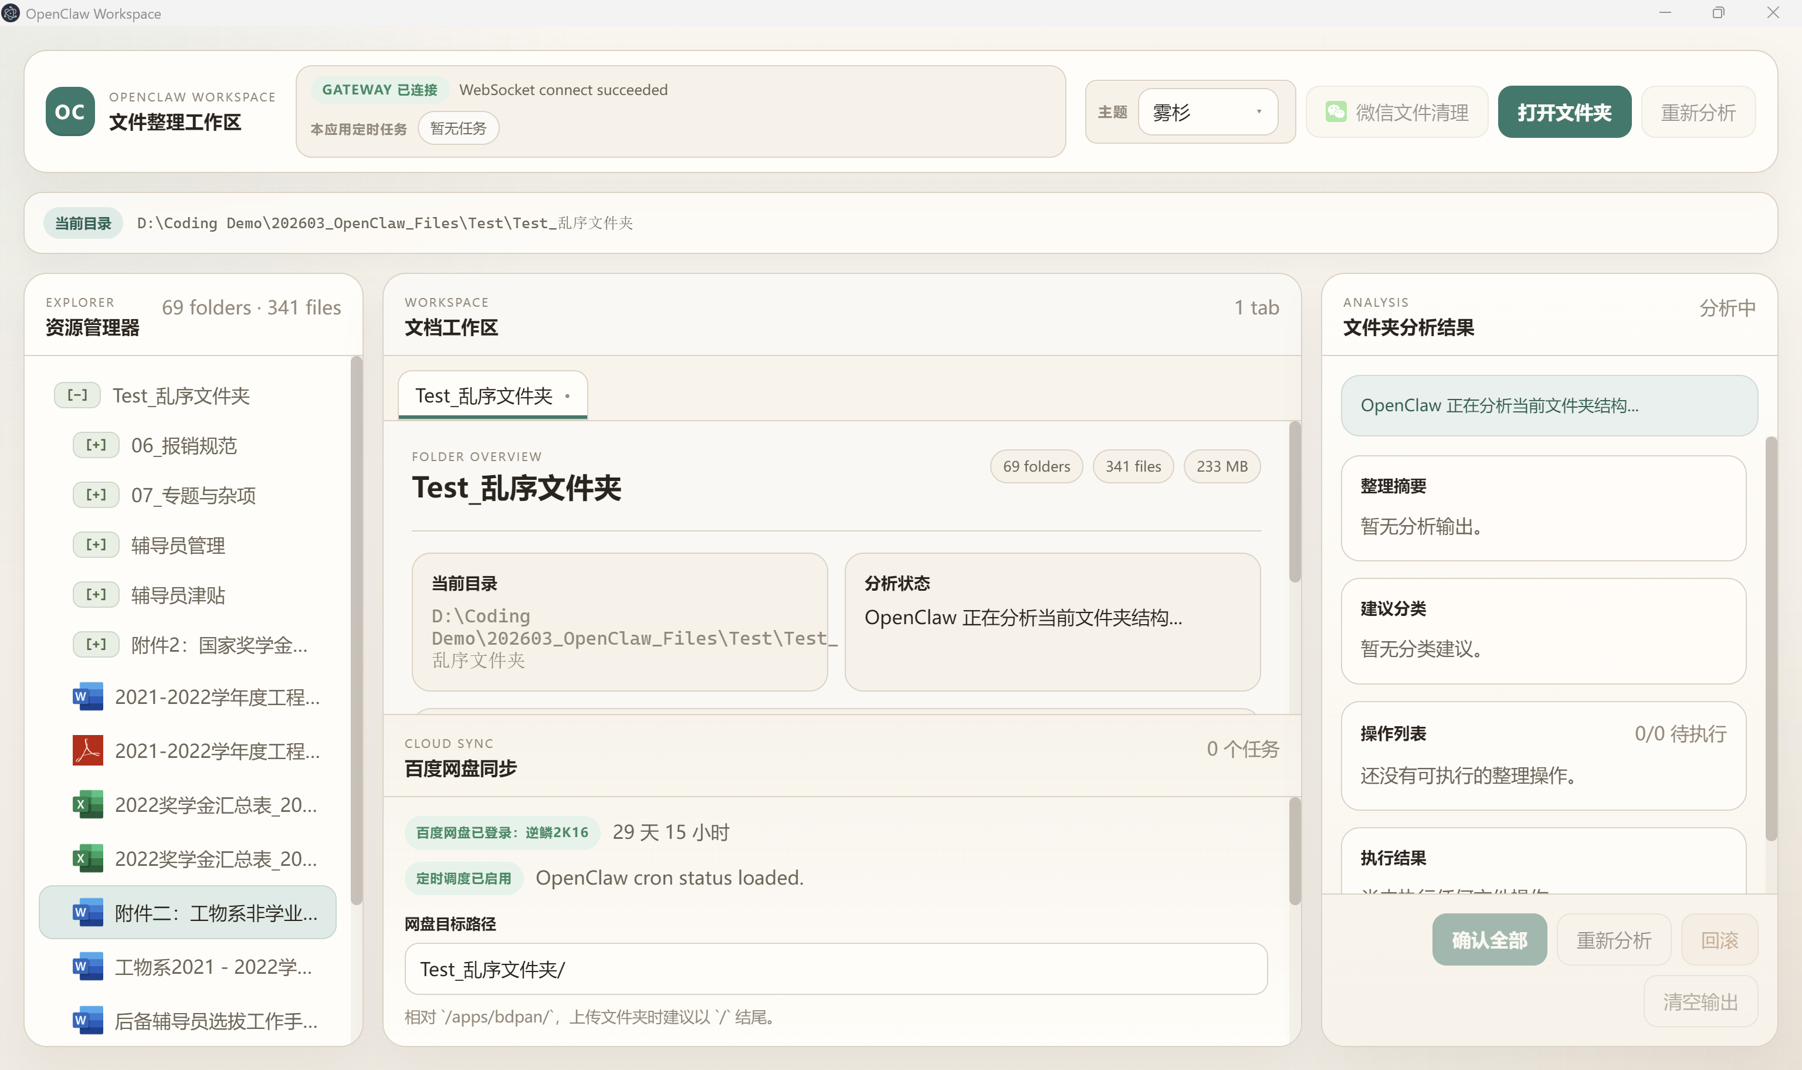Click 确认全部 in the analysis panel

1489,940
